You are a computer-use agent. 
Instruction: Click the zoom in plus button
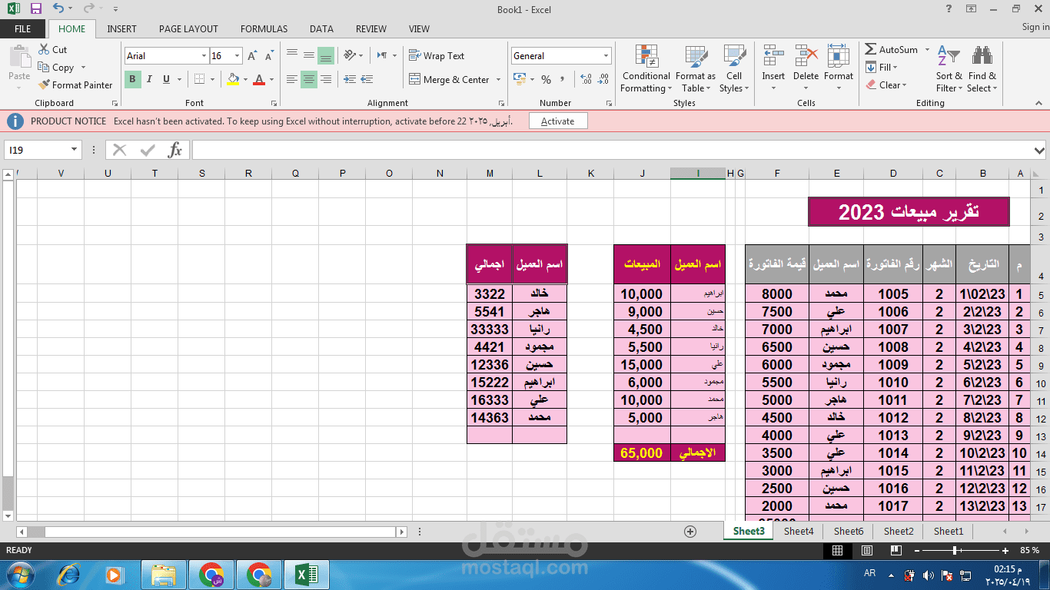pos(1005,551)
